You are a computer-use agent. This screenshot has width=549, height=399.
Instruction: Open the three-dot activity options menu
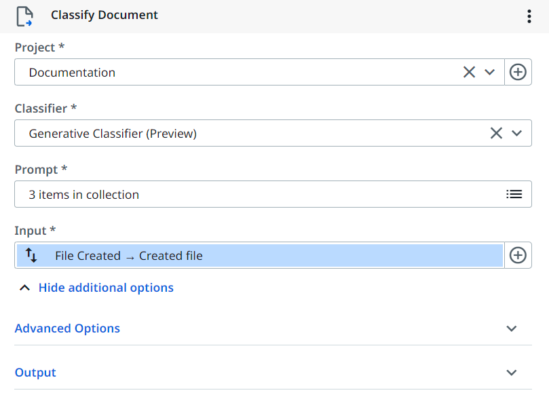coord(529,16)
